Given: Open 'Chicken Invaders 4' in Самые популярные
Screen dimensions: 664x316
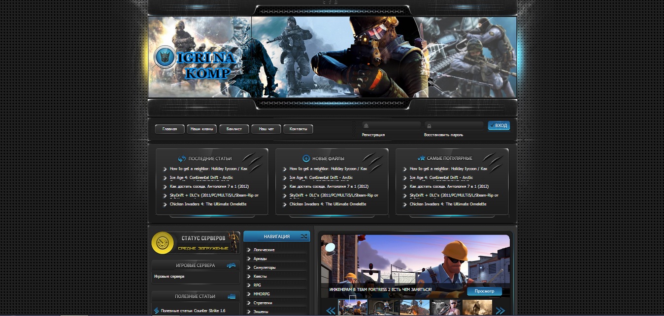Looking at the screenshot, I should [448, 204].
